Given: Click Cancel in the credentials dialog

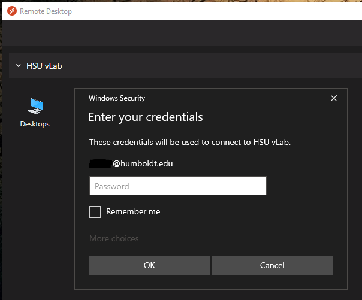Looking at the screenshot, I should (272, 265).
